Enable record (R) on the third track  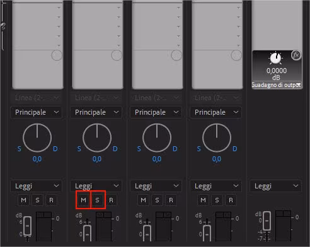(171, 200)
